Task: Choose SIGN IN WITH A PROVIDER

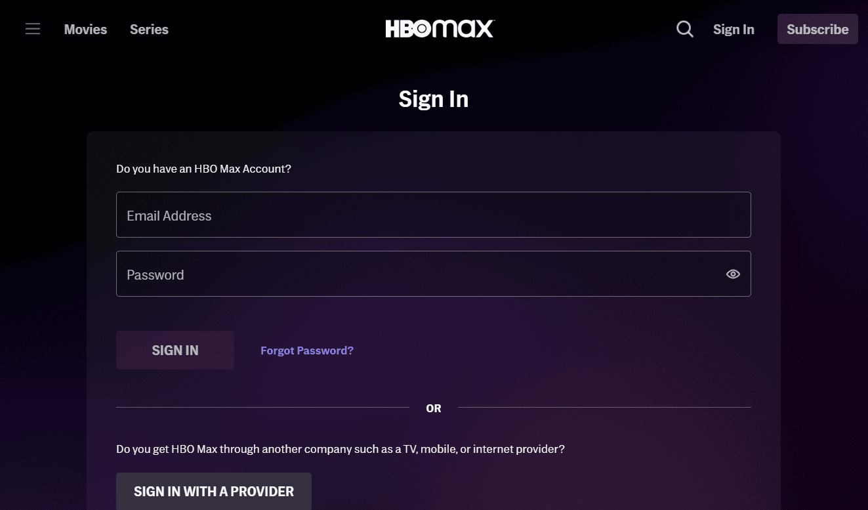Action: [x=214, y=491]
